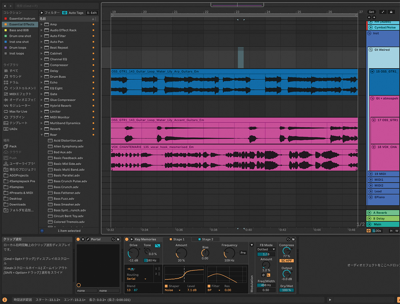Click the Edit button in the browser
Viewport: 400px width, 304px height.
[x=92, y=13]
